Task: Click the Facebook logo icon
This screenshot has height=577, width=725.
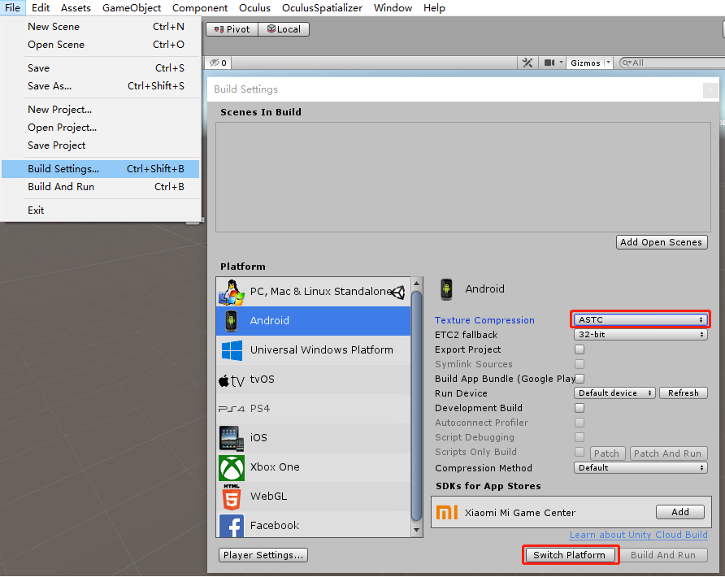Action: [x=232, y=526]
